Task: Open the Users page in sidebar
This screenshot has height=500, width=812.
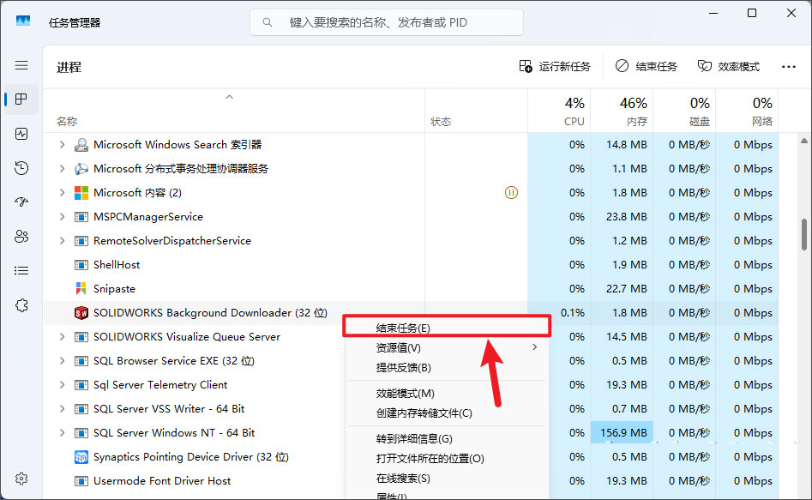Action: [21, 237]
